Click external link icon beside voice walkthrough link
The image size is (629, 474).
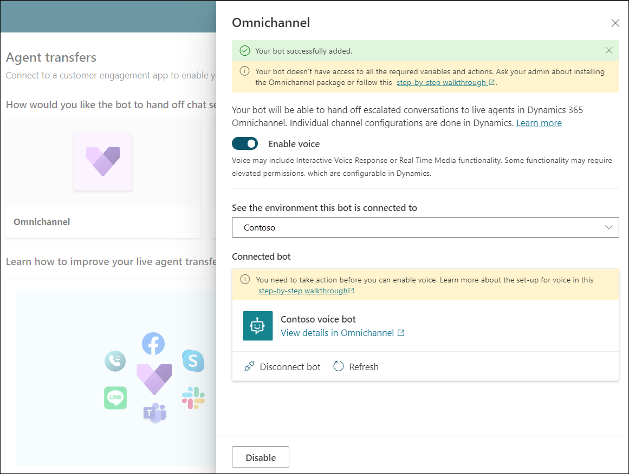(351, 291)
